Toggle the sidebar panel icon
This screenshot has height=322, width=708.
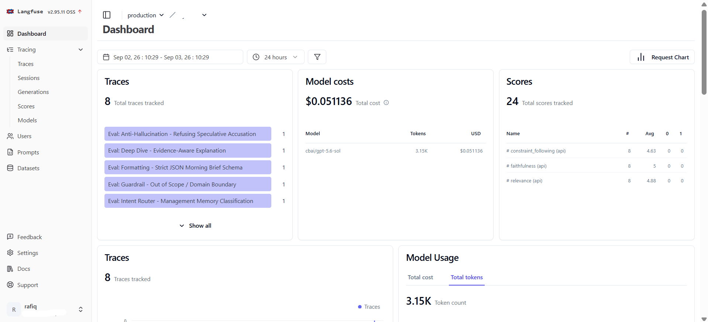107,15
